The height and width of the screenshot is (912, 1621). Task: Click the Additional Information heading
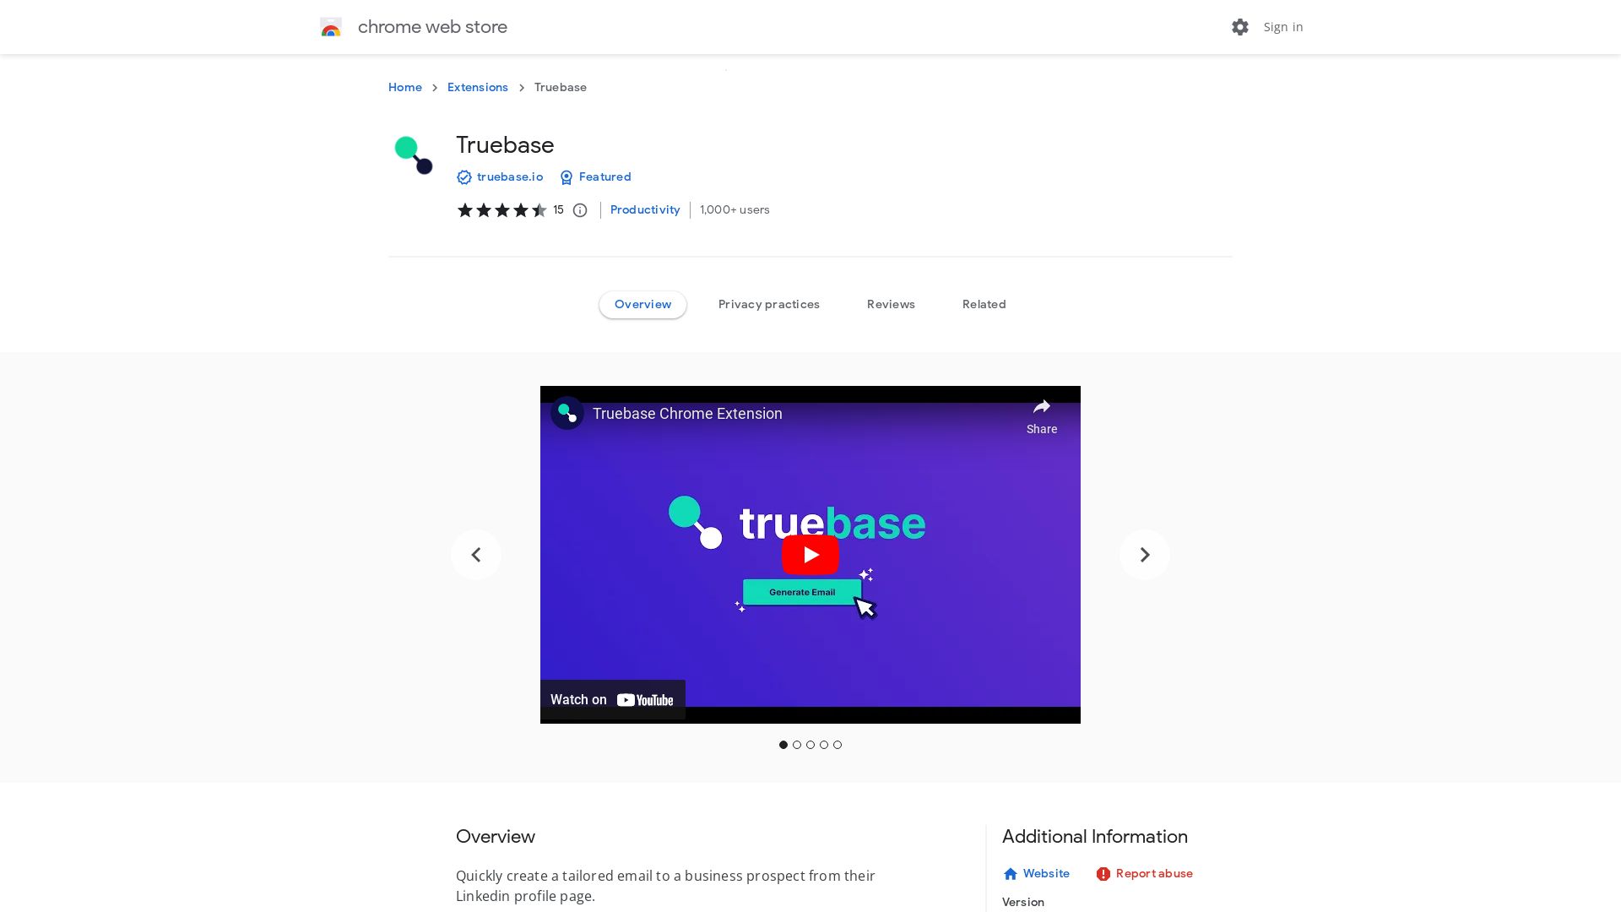[1095, 837]
